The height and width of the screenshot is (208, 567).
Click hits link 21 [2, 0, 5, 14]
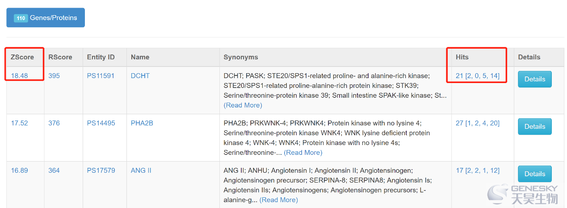[478, 76]
